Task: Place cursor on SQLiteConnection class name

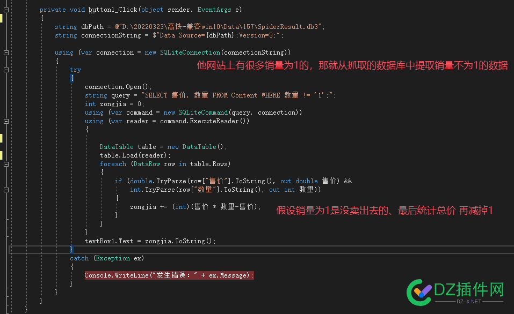Action: 190,53
